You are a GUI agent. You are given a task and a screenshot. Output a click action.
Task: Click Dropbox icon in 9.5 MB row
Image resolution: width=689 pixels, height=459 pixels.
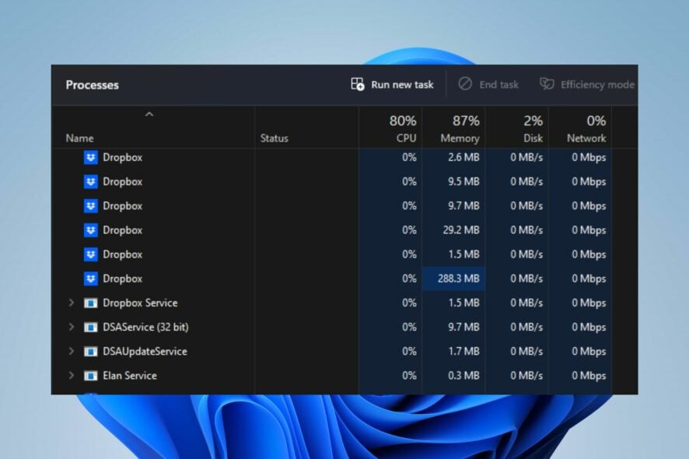[90, 181]
